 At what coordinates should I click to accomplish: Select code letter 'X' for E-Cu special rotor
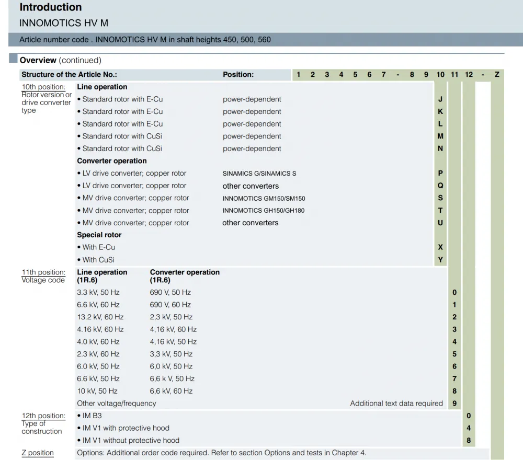(x=440, y=247)
